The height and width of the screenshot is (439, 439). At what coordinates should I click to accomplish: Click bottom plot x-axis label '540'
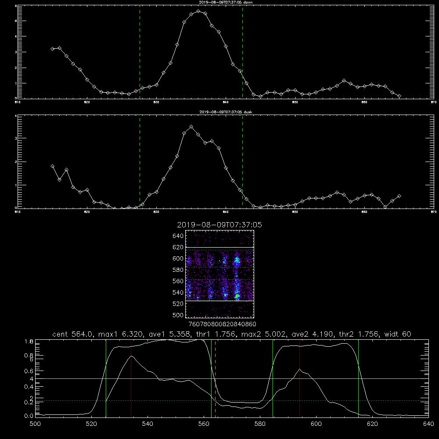pyautogui.click(x=148, y=424)
